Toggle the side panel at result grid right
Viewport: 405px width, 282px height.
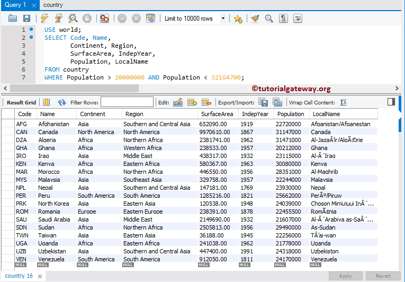[x=391, y=102]
